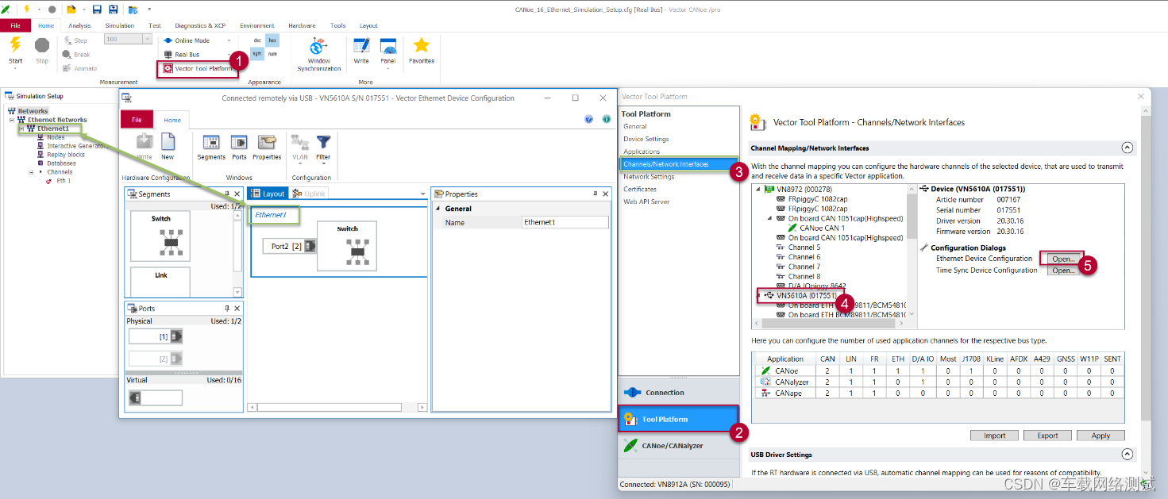Viewport: 1168px width, 499px height.
Task: Click the open folder icon in quick access toolbar
Action: [x=71, y=10]
